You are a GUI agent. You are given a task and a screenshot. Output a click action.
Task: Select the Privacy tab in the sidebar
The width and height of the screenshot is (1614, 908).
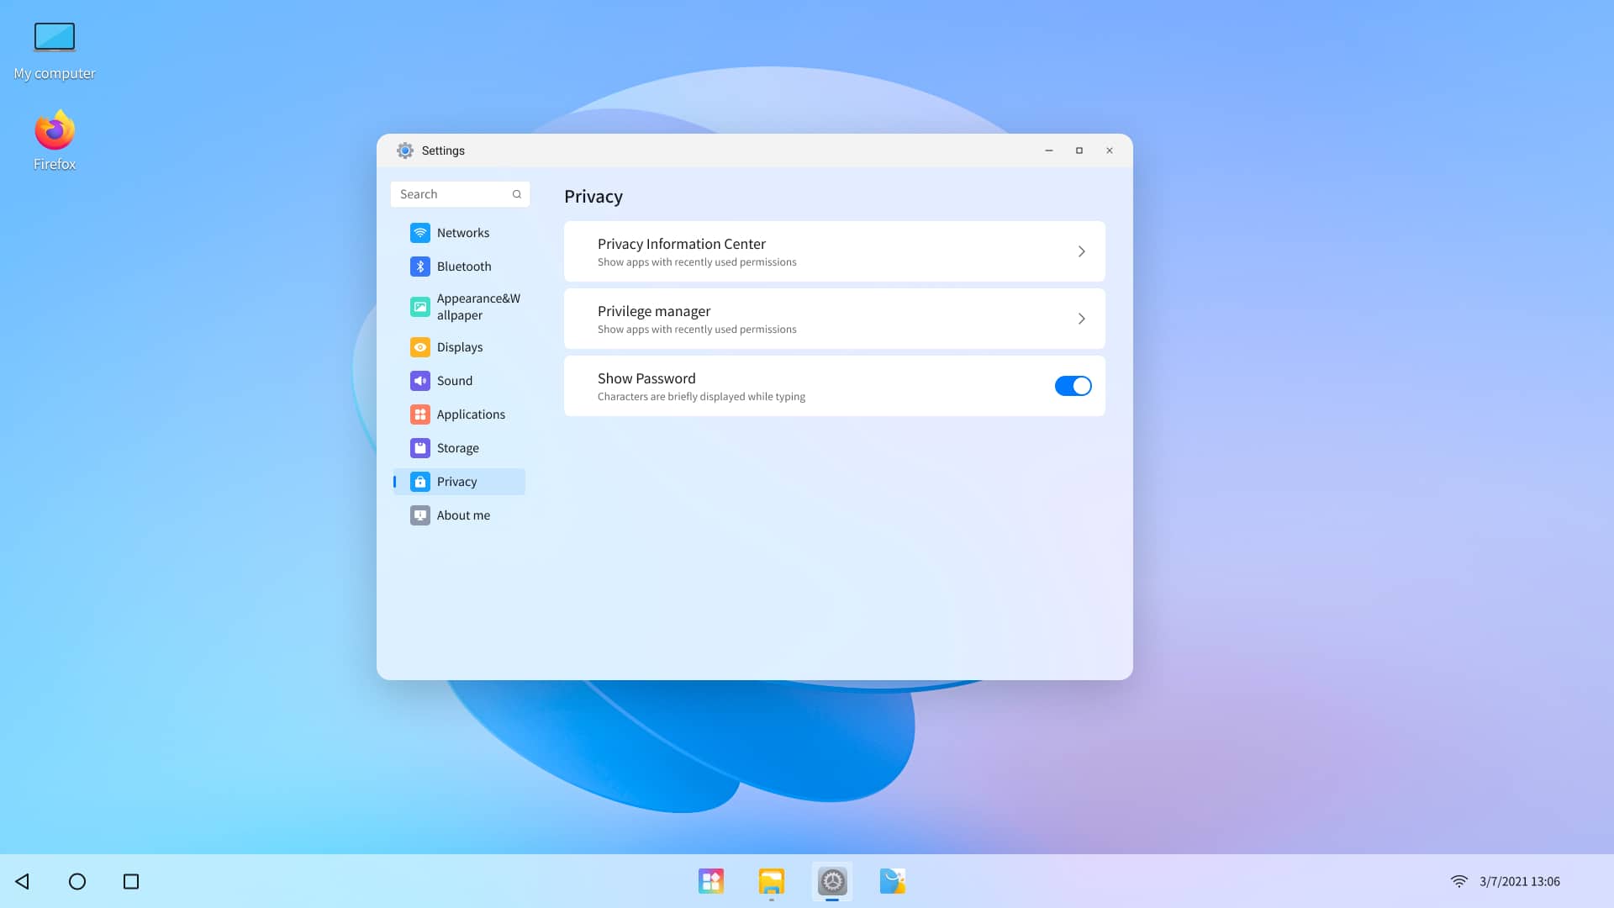456,481
